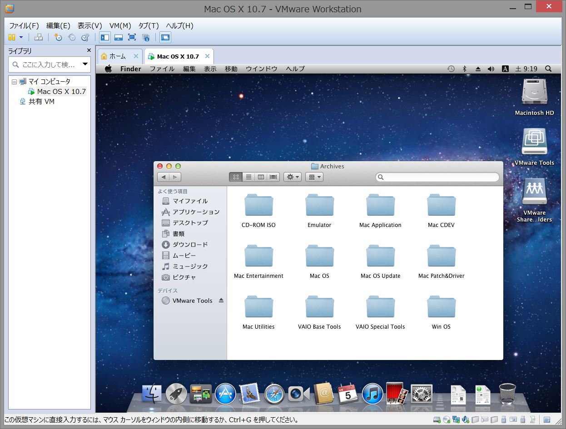
Task: Open the Apple menu in Mac menu bar
Action: (108, 69)
